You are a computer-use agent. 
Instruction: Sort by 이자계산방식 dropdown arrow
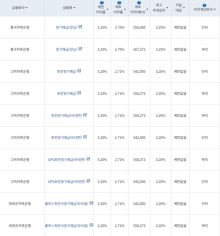point(215,10)
